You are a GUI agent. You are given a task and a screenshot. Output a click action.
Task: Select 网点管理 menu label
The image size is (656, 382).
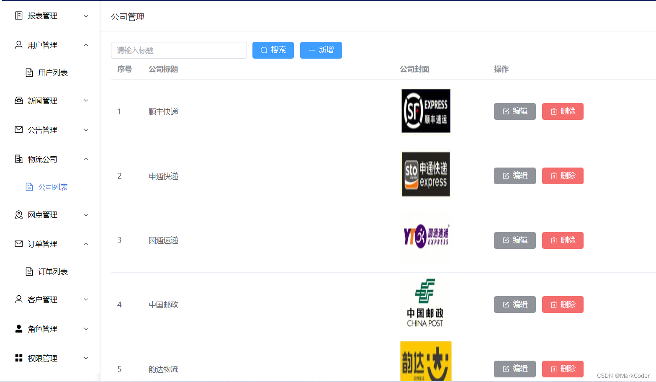(42, 215)
